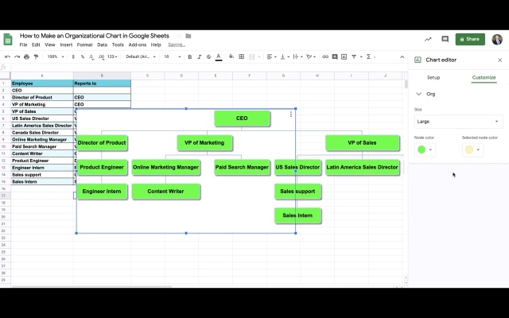
Task: Select the column C header
Action: [148, 76]
